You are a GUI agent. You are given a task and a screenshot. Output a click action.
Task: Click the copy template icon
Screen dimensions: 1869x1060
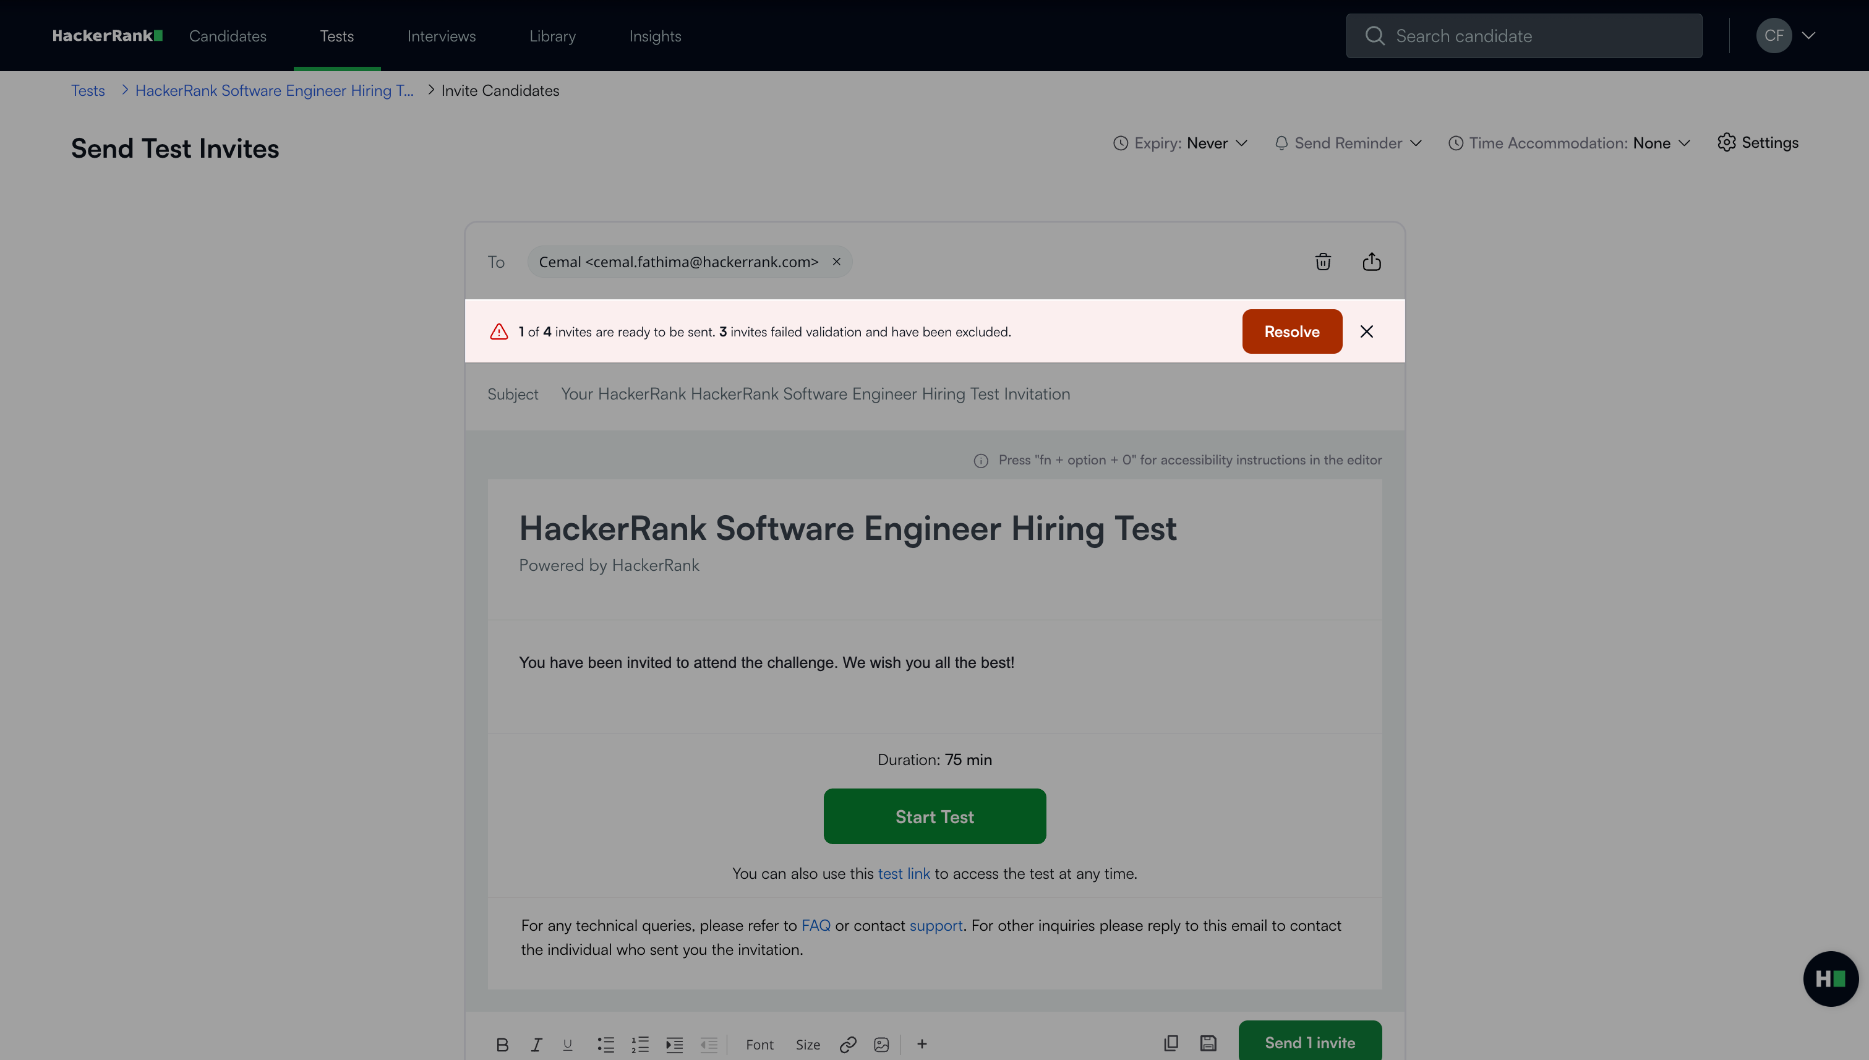[x=1171, y=1043]
